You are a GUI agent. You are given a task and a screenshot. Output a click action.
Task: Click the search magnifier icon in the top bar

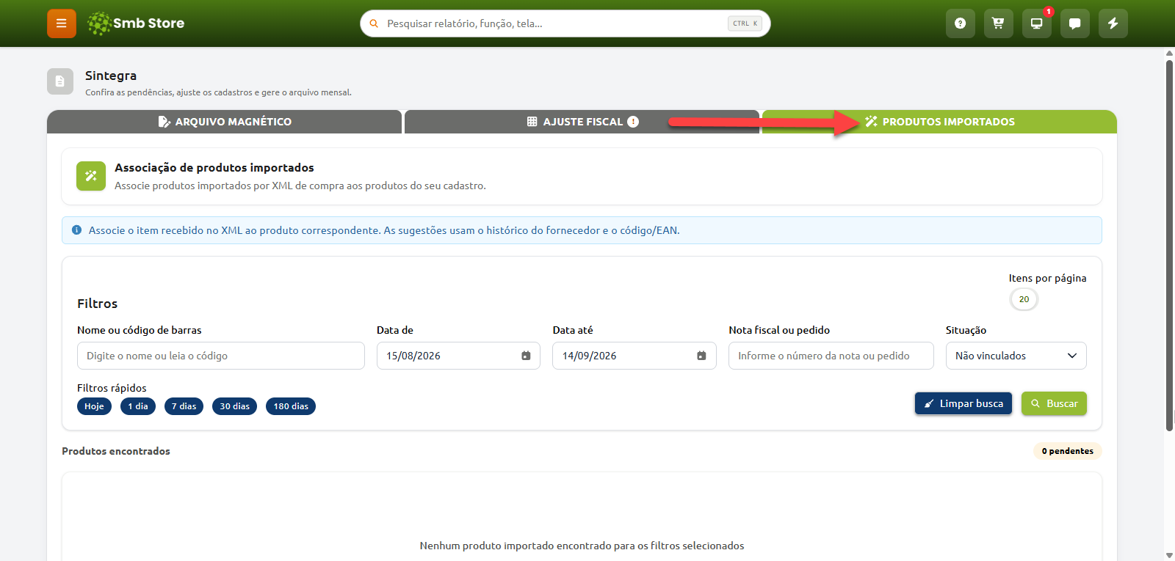[374, 23]
